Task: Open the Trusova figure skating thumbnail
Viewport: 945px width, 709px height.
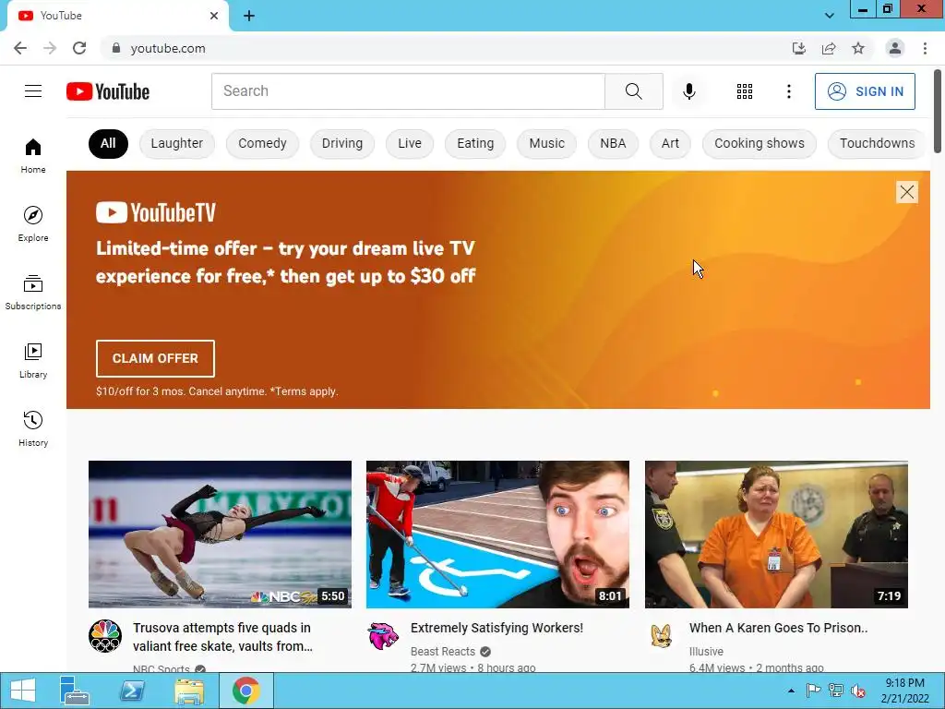Action: pos(220,535)
